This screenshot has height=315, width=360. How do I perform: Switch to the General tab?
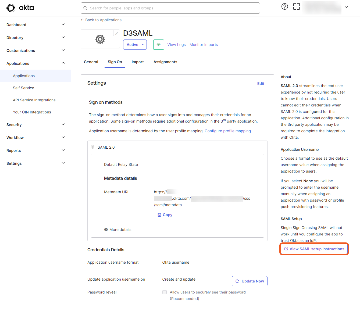pyautogui.click(x=91, y=62)
